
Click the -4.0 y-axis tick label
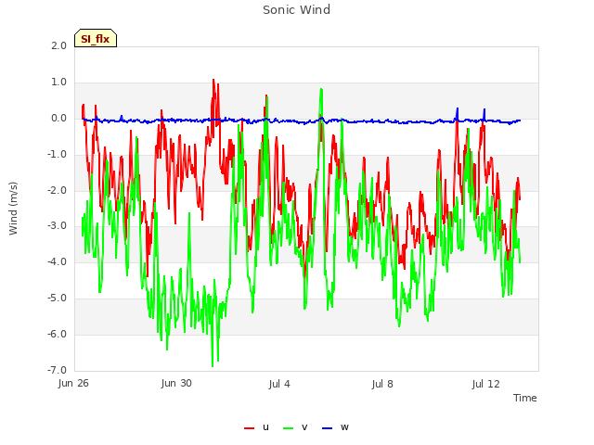click(57, 261)
